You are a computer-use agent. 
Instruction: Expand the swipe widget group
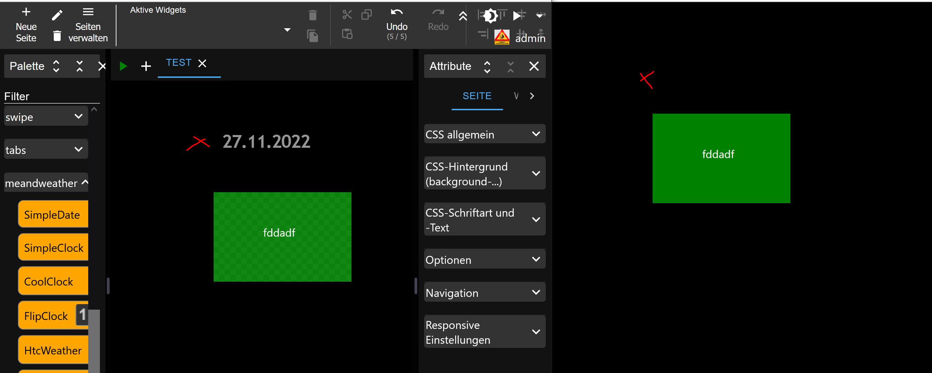click(x=78, y=116)
